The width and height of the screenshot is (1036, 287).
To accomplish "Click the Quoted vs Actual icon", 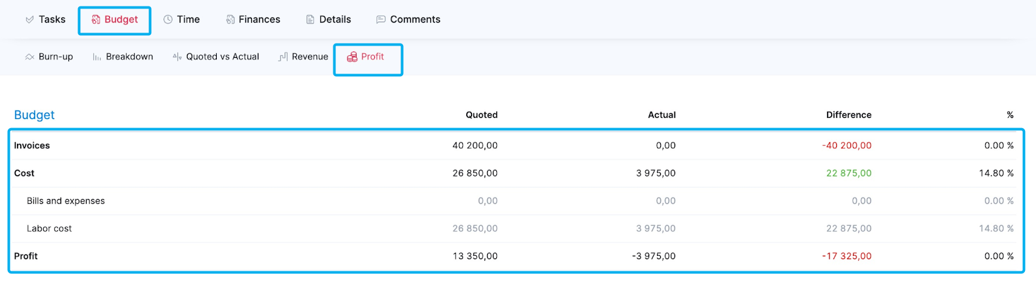I will [x=177, y=57].
